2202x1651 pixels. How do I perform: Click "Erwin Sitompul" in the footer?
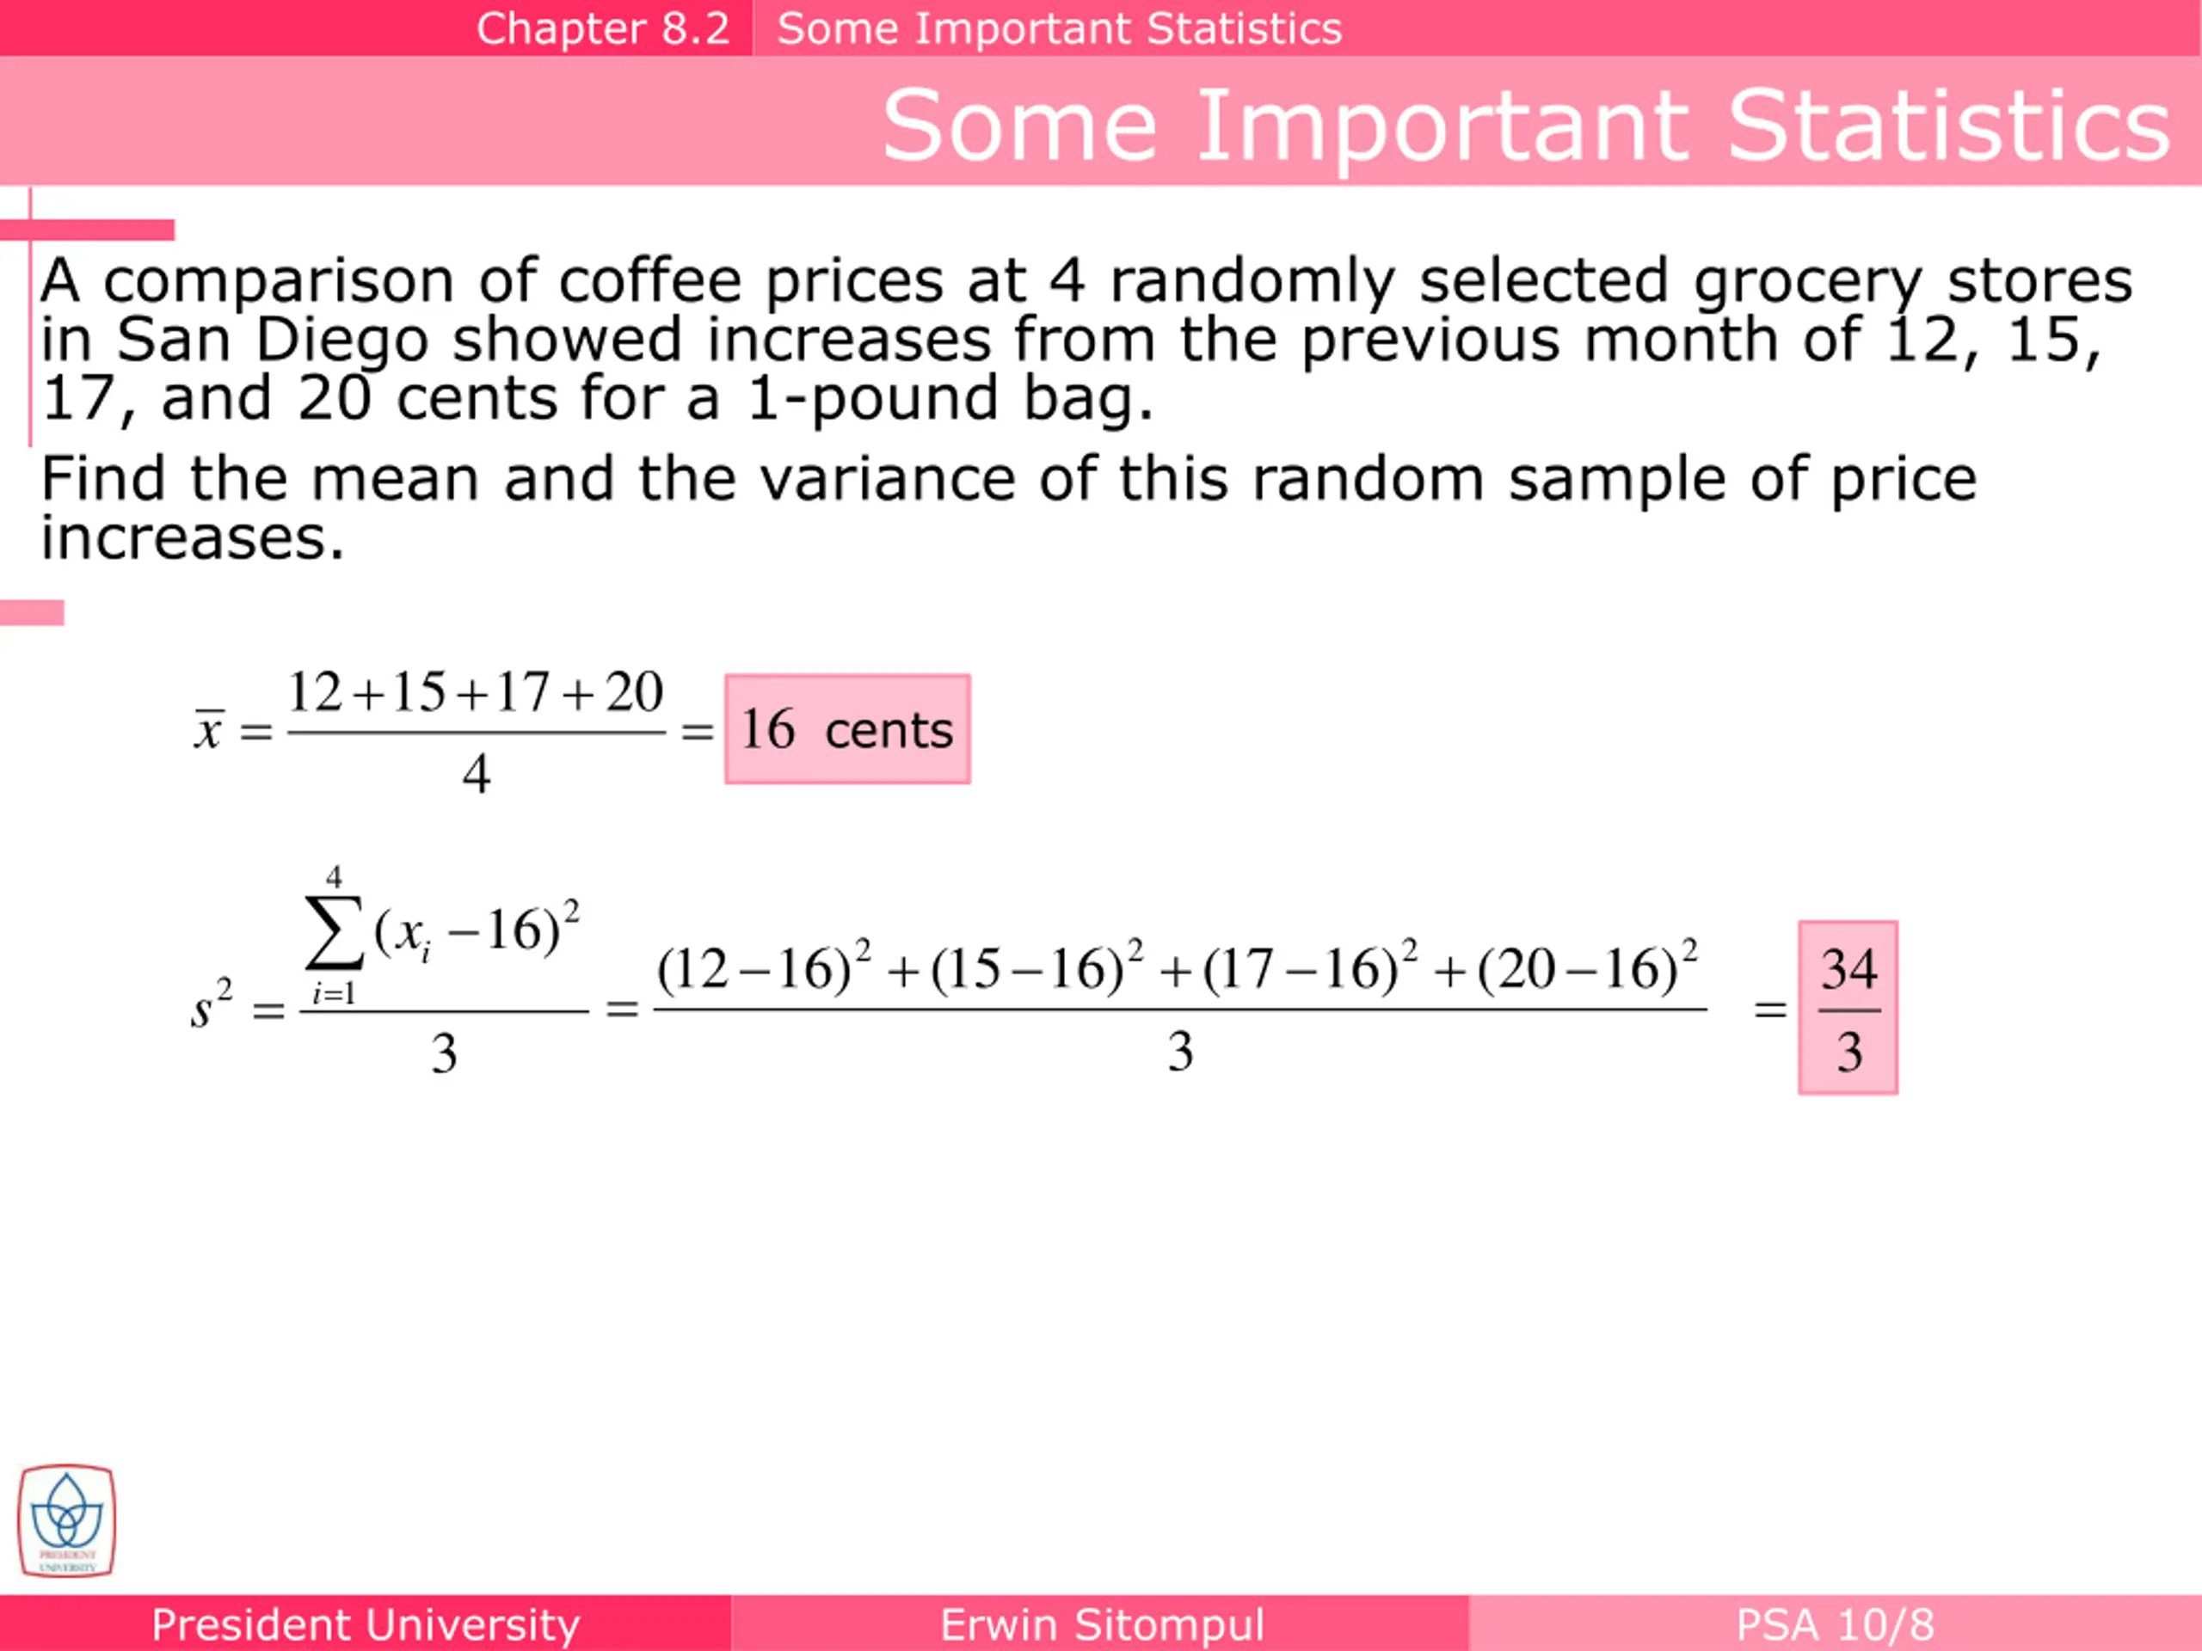(x=1102, y=1625)
